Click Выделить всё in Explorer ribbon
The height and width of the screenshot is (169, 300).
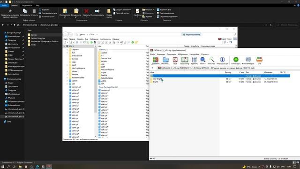coord(164,9)
